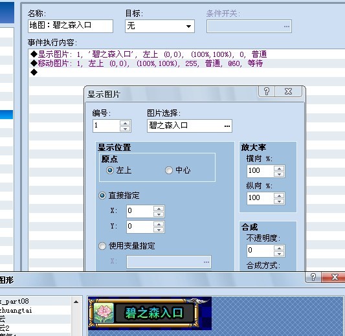
Task: Select the 云2 file in list
Action: pos(35,328)
